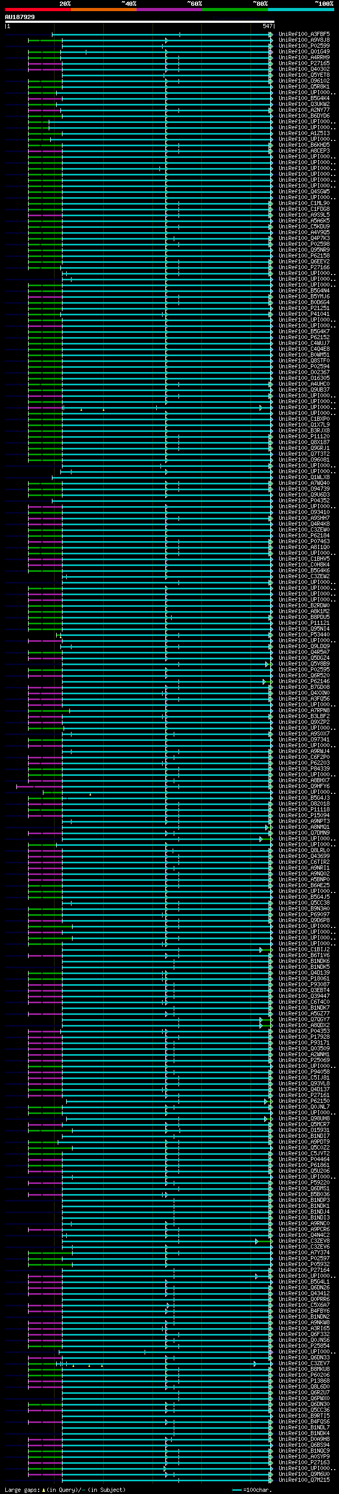Select the UniRef100_Q6R520 label

tap(304, 676)
